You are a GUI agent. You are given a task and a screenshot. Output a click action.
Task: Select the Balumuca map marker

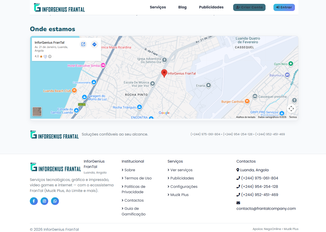287,75
